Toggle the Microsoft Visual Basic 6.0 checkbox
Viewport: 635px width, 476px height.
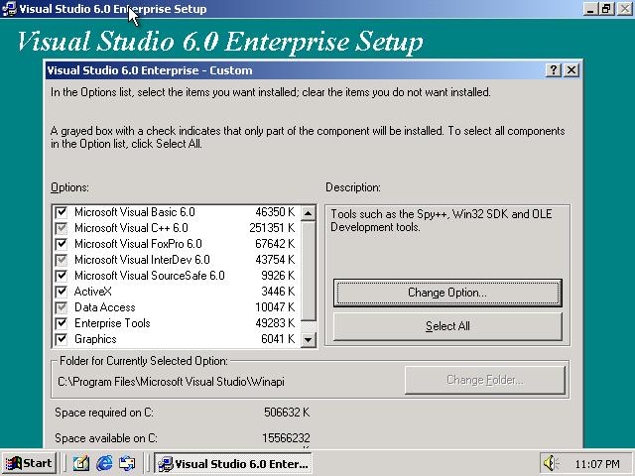(62, 212)
